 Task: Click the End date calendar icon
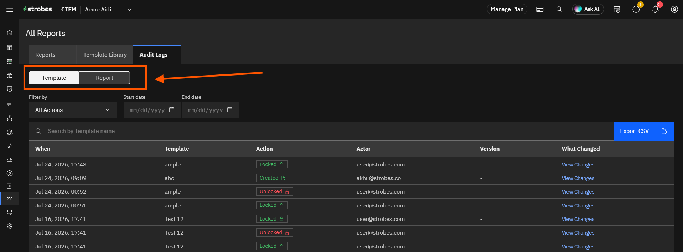click(x=230, y=110)
